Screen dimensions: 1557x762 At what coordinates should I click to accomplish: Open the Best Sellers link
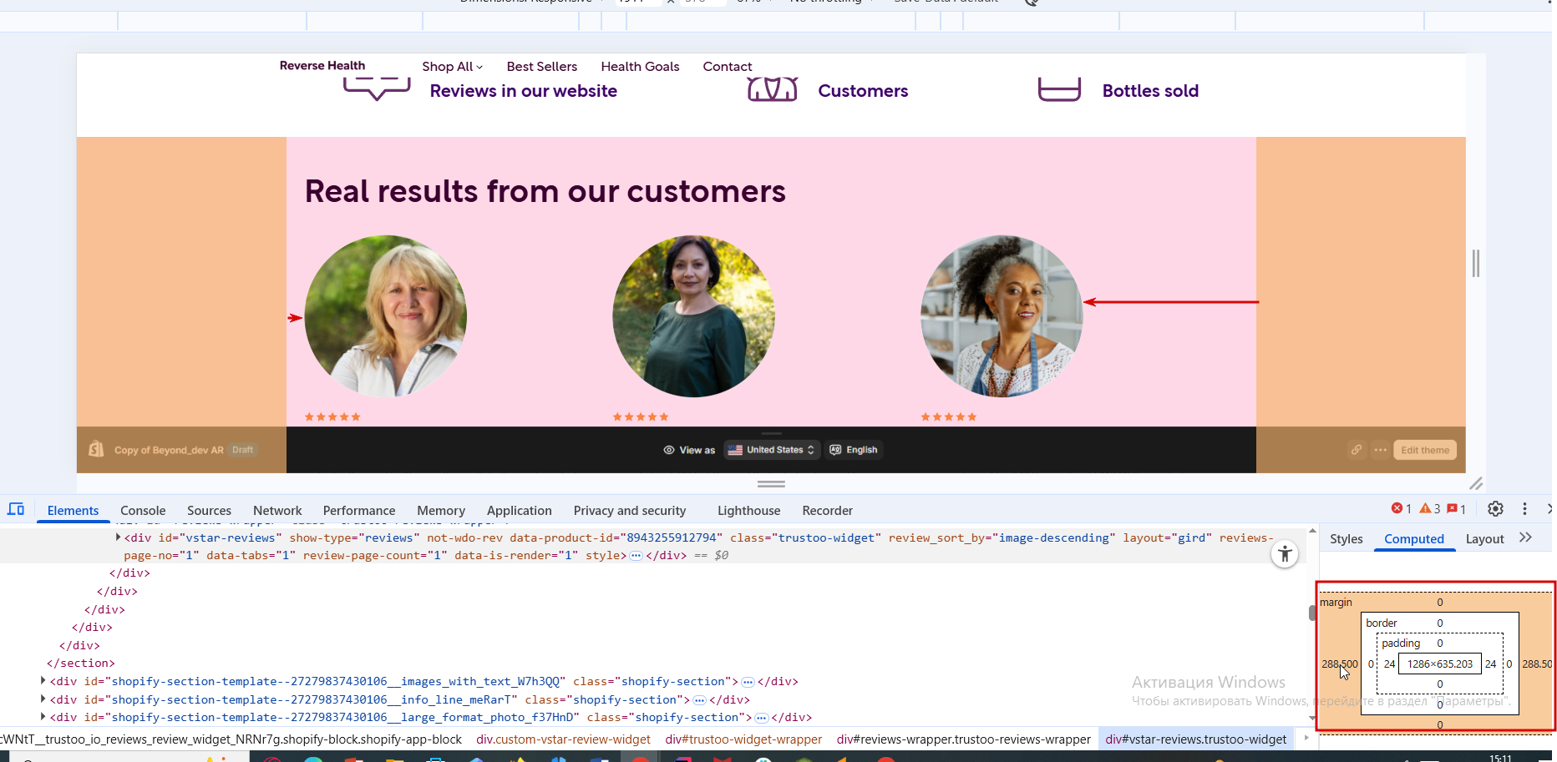click(x=541, y=67)
